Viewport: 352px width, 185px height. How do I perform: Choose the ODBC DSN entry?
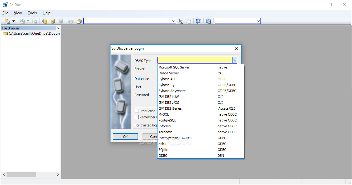(x=201, y=156)
